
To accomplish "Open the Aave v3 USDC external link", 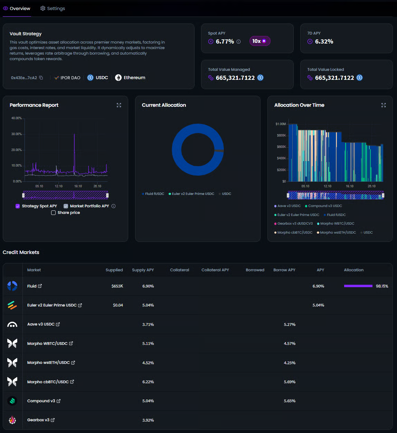I will (58, 324).
